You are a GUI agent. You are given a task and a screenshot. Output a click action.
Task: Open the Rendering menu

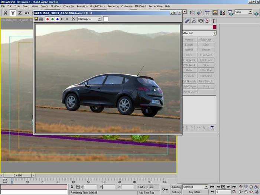coord(113,6)
